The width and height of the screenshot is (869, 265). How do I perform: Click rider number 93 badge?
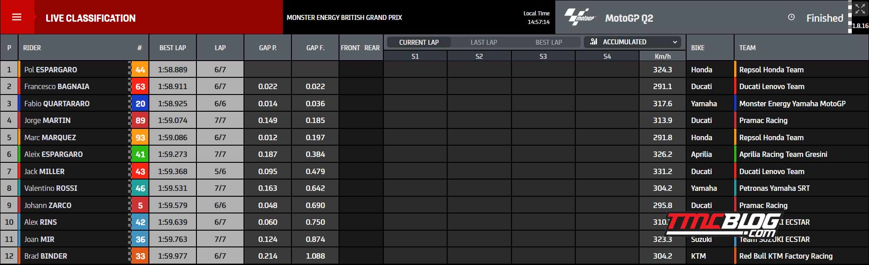click(140, 137)
